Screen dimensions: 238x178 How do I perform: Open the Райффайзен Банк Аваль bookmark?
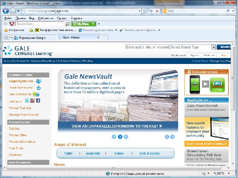click(56, 30)
